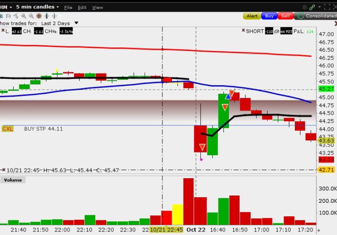The image size is (337, 235).
Task: Click the red down triangle at 43.40
Action: click(202, 147)
